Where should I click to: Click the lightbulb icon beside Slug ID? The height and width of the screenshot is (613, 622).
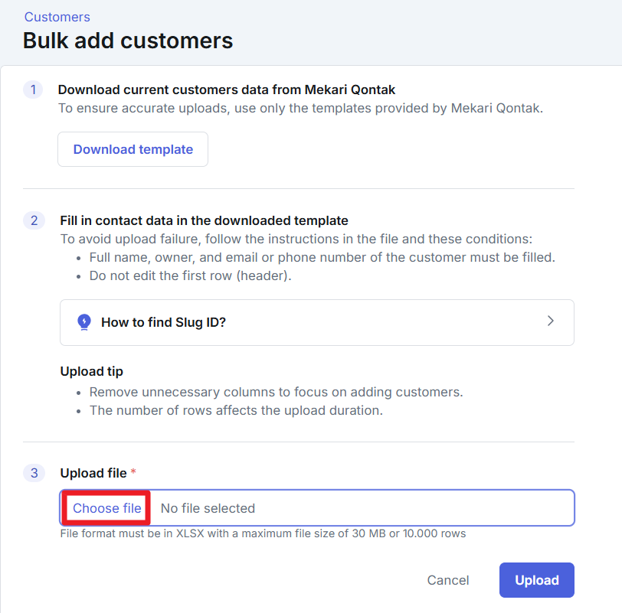pyautogui.click(x=84, y=322)
